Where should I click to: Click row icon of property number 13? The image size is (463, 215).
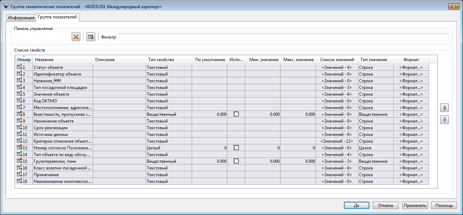tap(19, 148)
